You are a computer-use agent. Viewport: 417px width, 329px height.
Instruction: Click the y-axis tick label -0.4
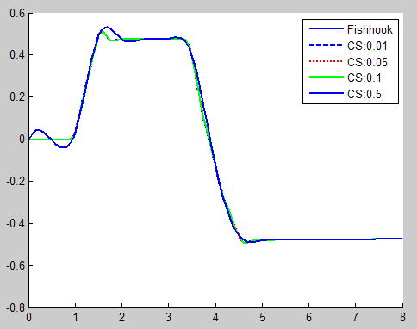(16, 224)
